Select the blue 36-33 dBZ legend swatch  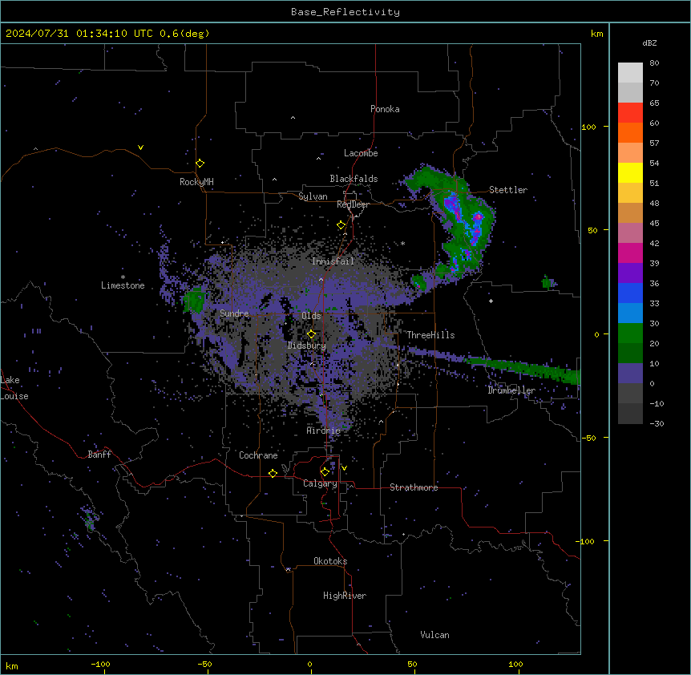630,293
